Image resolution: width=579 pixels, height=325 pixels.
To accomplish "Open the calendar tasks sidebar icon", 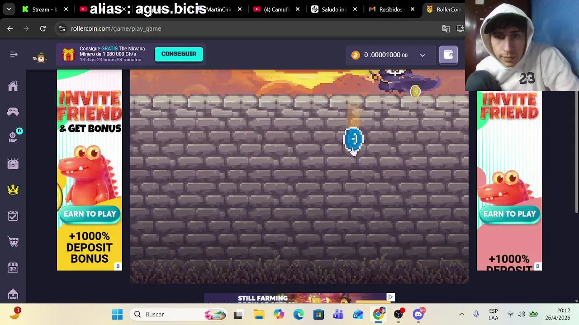I will (x=13, y=216).
